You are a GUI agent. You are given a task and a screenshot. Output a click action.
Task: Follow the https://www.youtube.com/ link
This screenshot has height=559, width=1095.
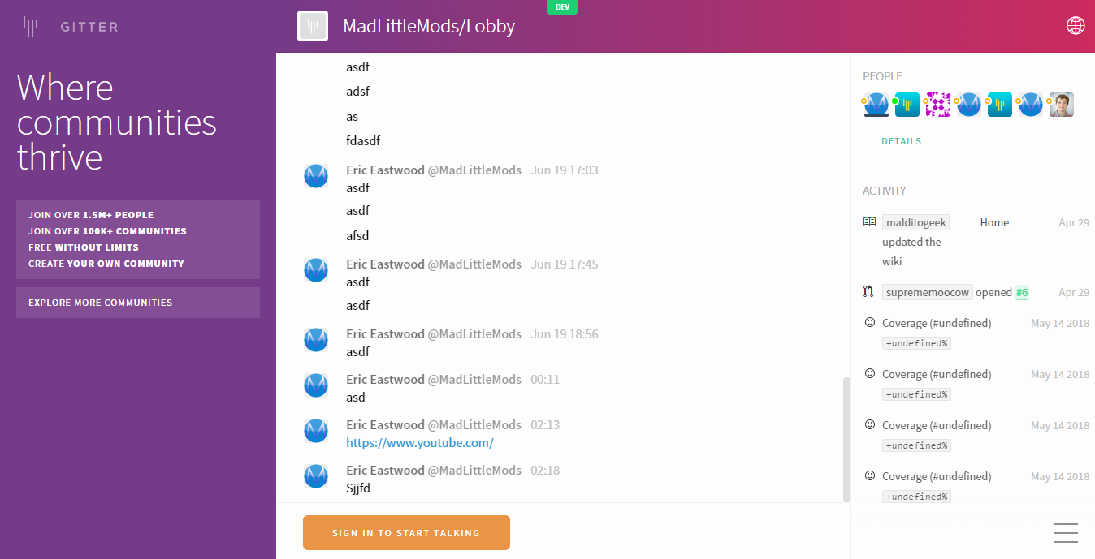pyautogui.click(x=420, y=443)
